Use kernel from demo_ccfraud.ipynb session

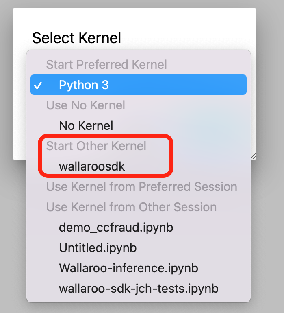116,227
